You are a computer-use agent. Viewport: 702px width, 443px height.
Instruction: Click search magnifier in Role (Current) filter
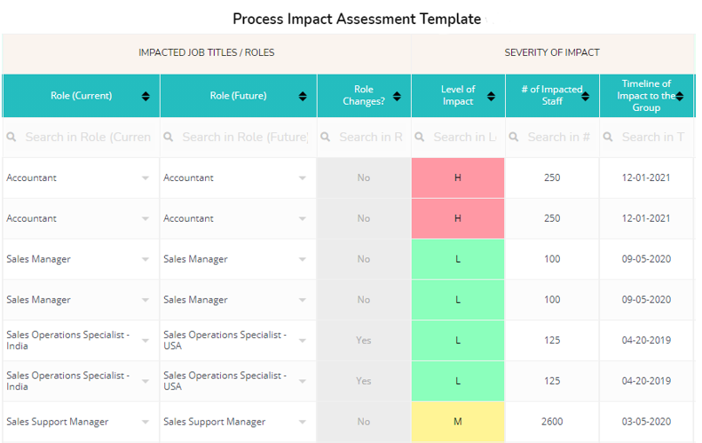[x=12, y=138]
